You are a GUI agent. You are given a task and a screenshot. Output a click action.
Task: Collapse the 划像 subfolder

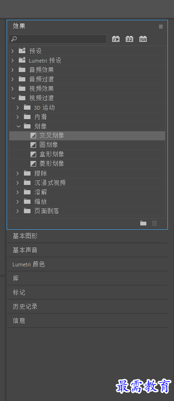pos(18,126)
